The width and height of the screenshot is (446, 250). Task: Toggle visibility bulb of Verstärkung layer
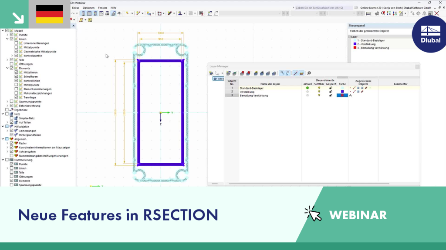(x=319, y=92)
